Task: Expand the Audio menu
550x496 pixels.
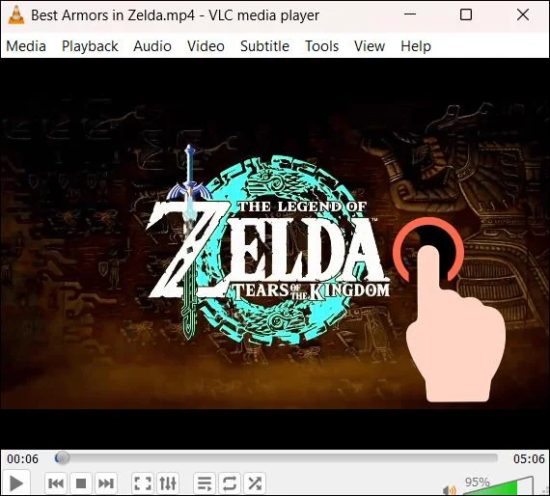Action: [x=152, y=46]
